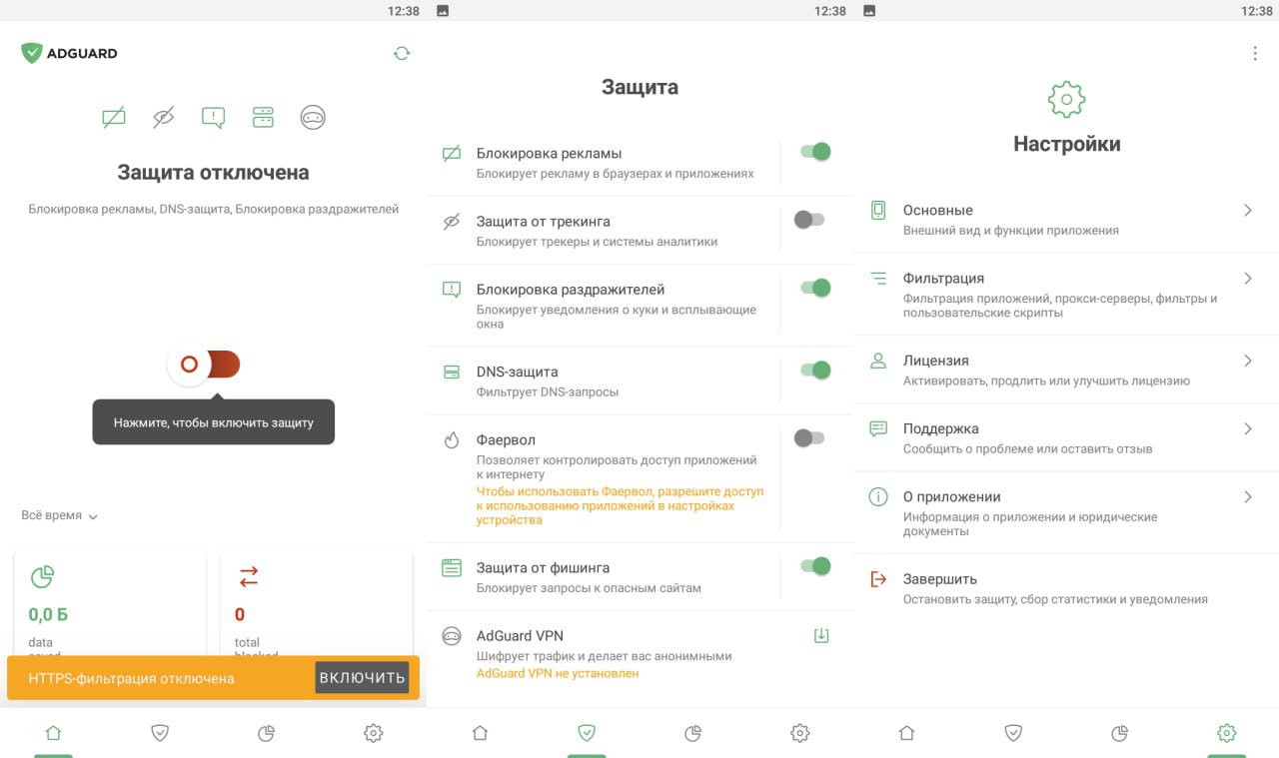This screenshot has width=1279, height=758.
Task: Open the statistics pie-chart tab on the home screen
Action: click(x=266, y=733)
